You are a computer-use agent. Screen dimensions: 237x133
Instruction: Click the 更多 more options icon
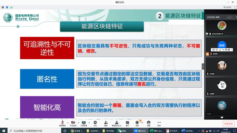[159, 122]
